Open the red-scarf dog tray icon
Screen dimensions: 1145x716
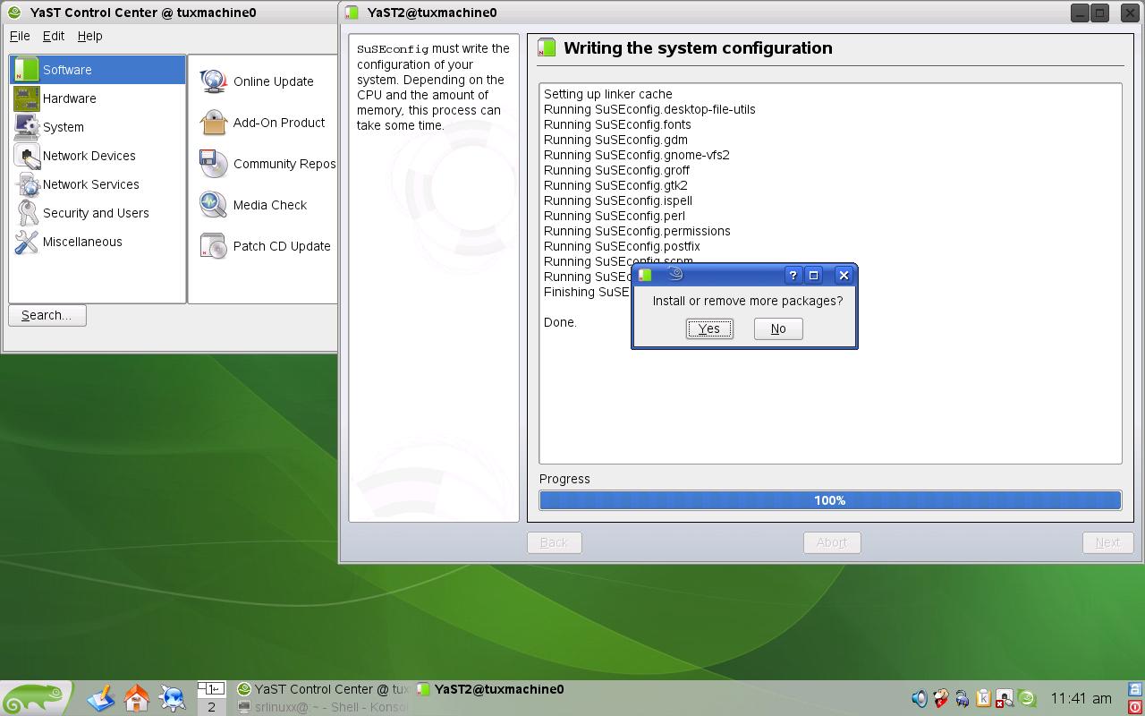[x=940, y=698]
